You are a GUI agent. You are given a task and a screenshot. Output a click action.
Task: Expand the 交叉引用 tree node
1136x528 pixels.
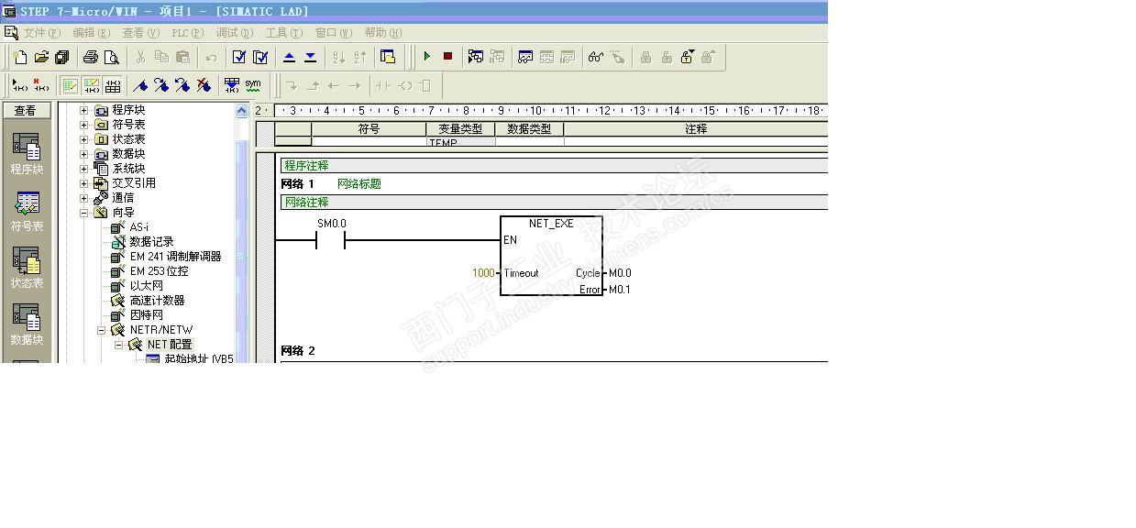click(x=84, y=183)
